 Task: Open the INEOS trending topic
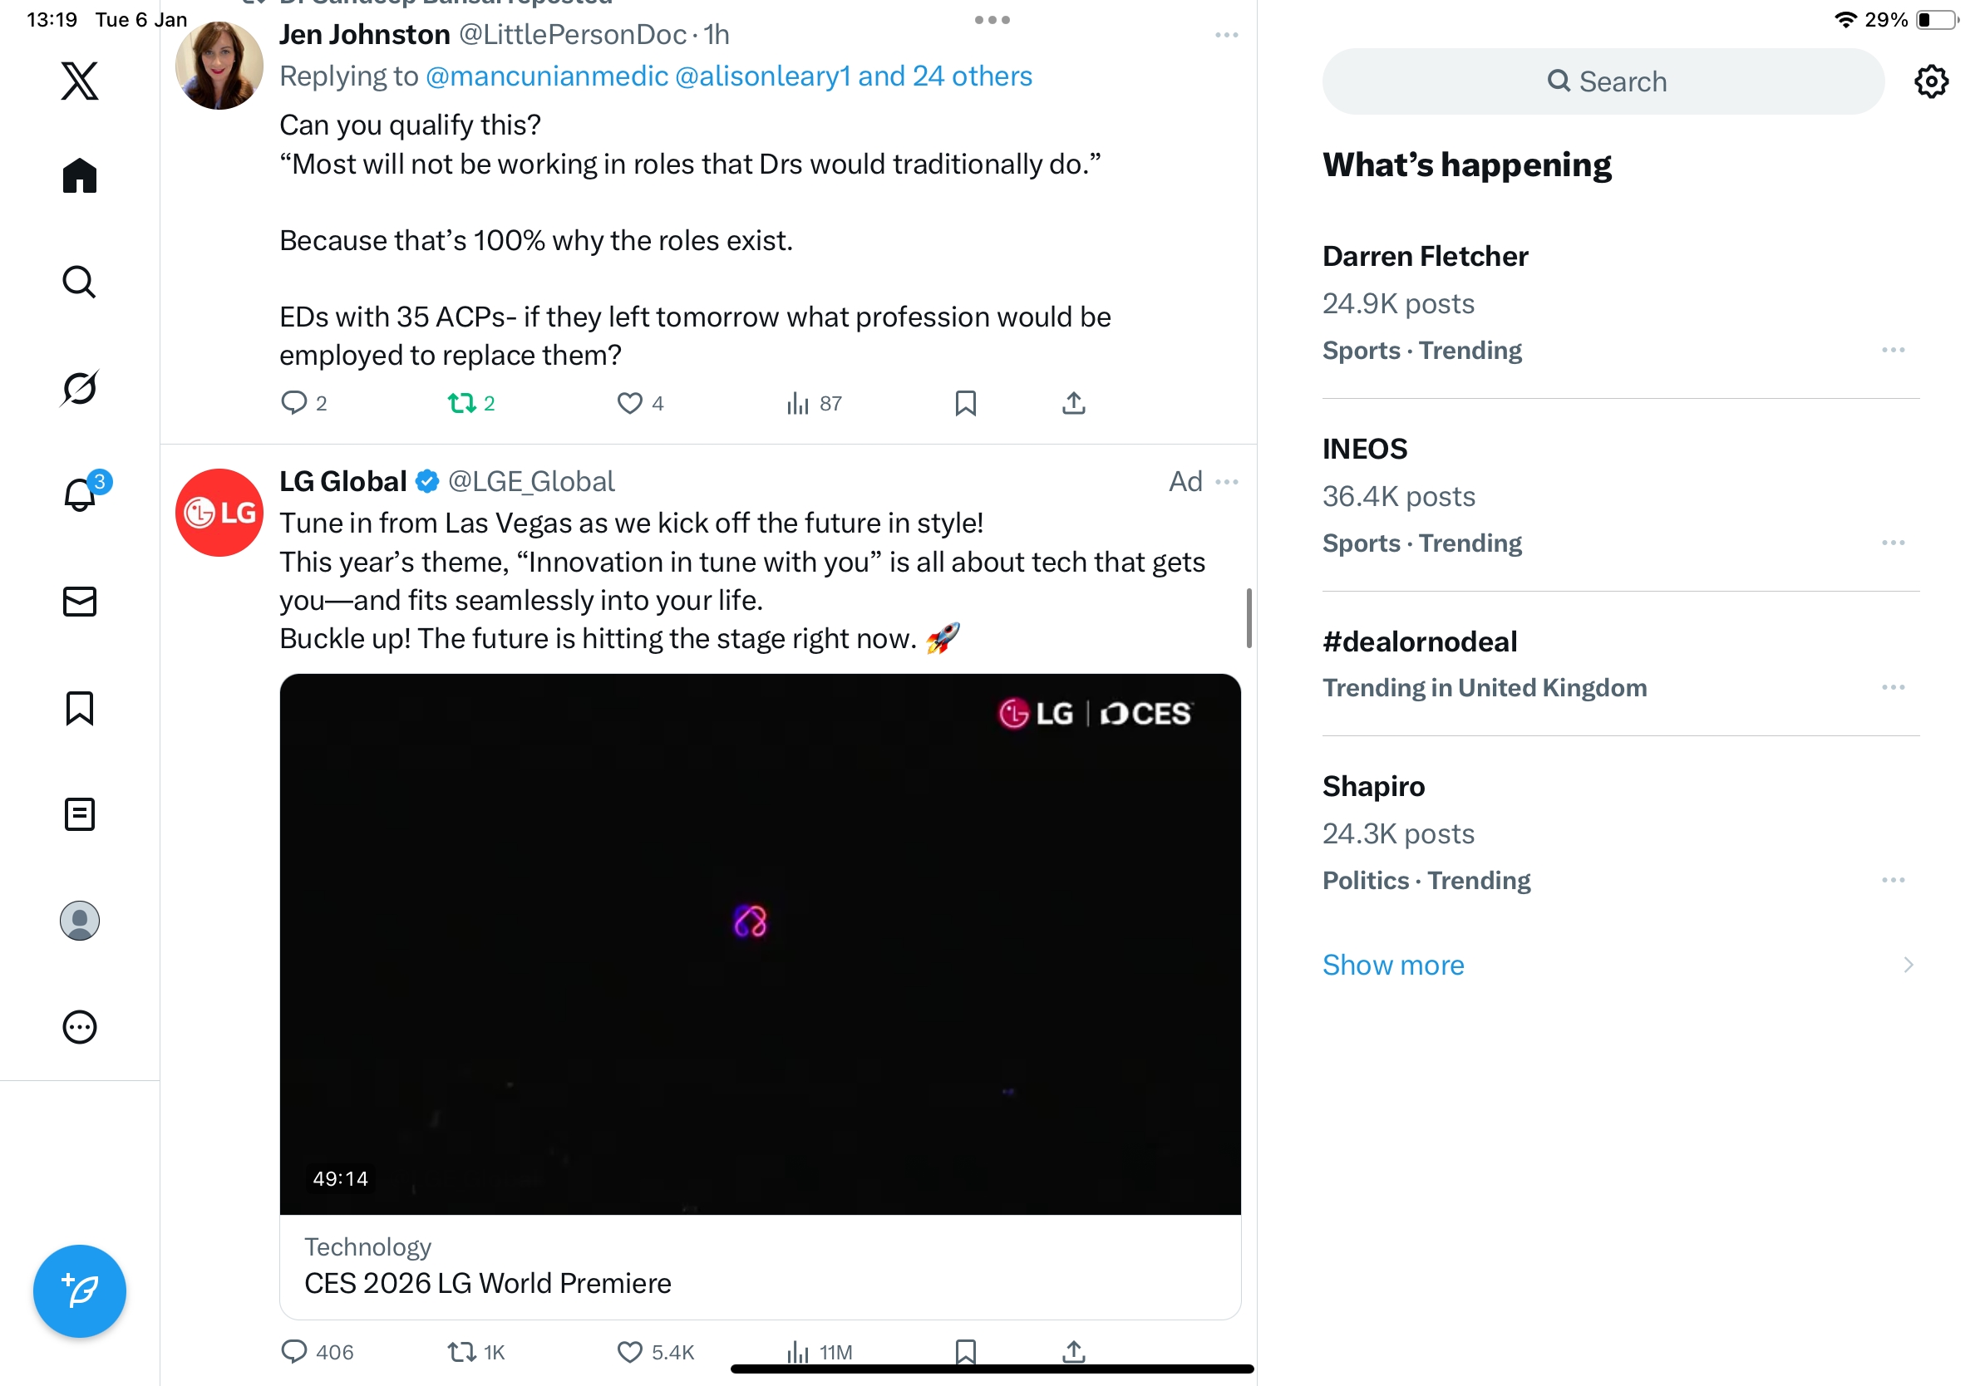pyautogui.click(x=1365, y=450)
